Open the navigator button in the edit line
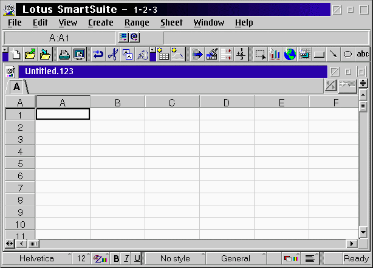 tap(123, 37)
